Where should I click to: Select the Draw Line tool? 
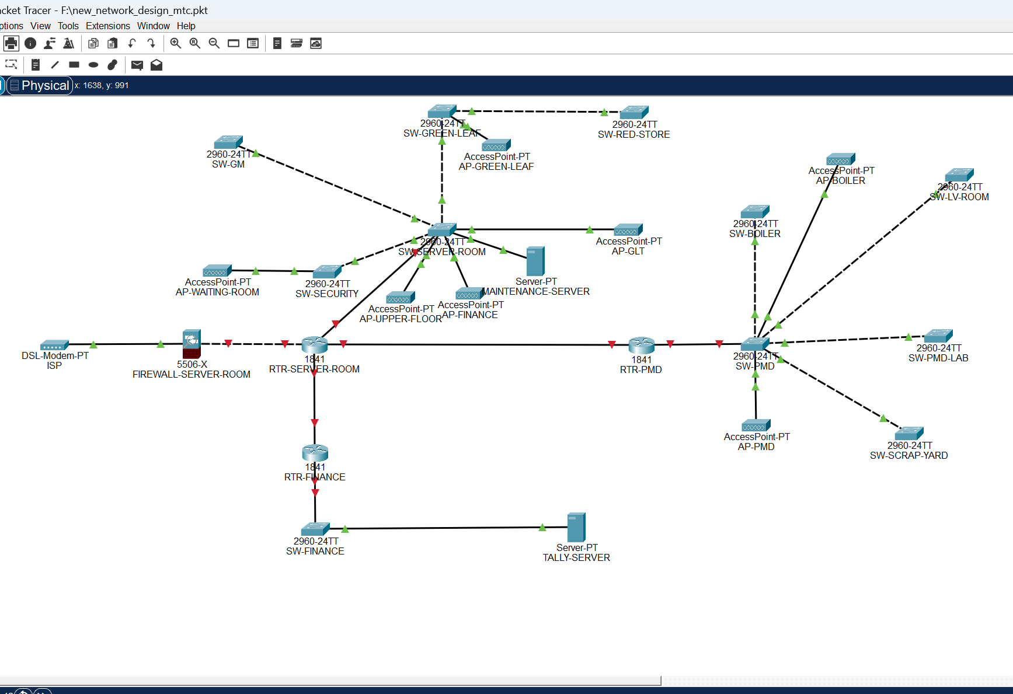tap(55, 65)
